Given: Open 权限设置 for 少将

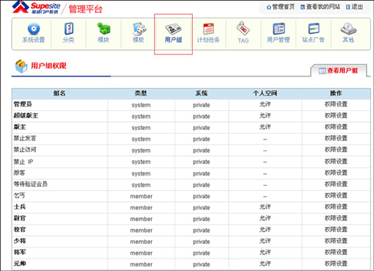Looking at the screenshot, I should pos(336,241).
